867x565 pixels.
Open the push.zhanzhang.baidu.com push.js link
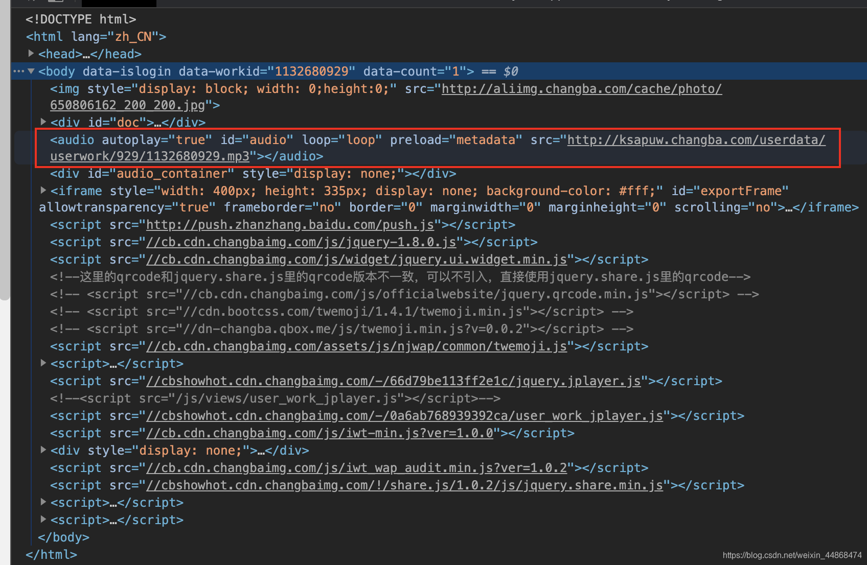click(290, 225)
